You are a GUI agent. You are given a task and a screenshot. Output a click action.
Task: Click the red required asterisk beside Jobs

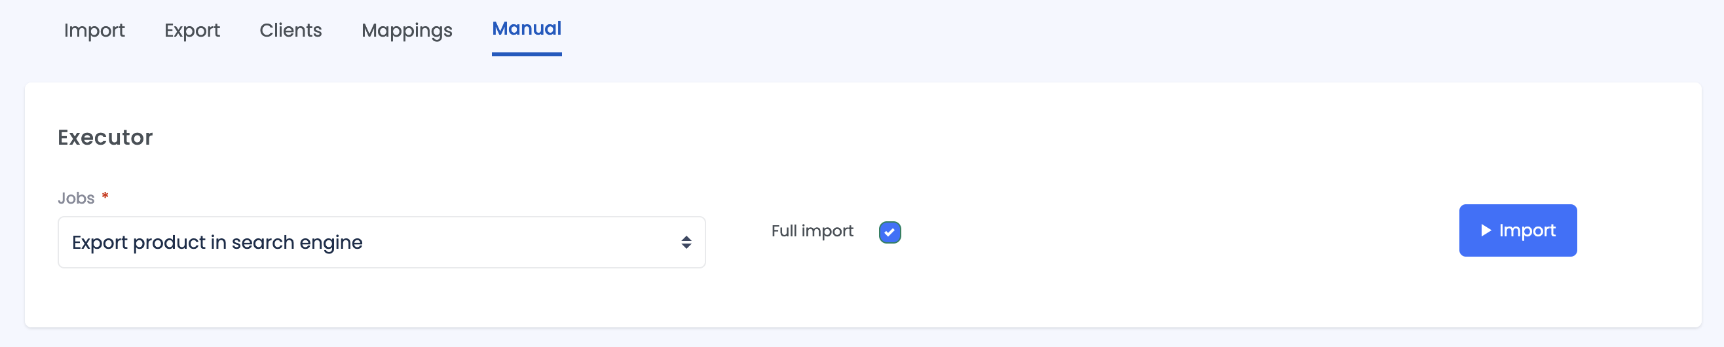coord(105,196)
